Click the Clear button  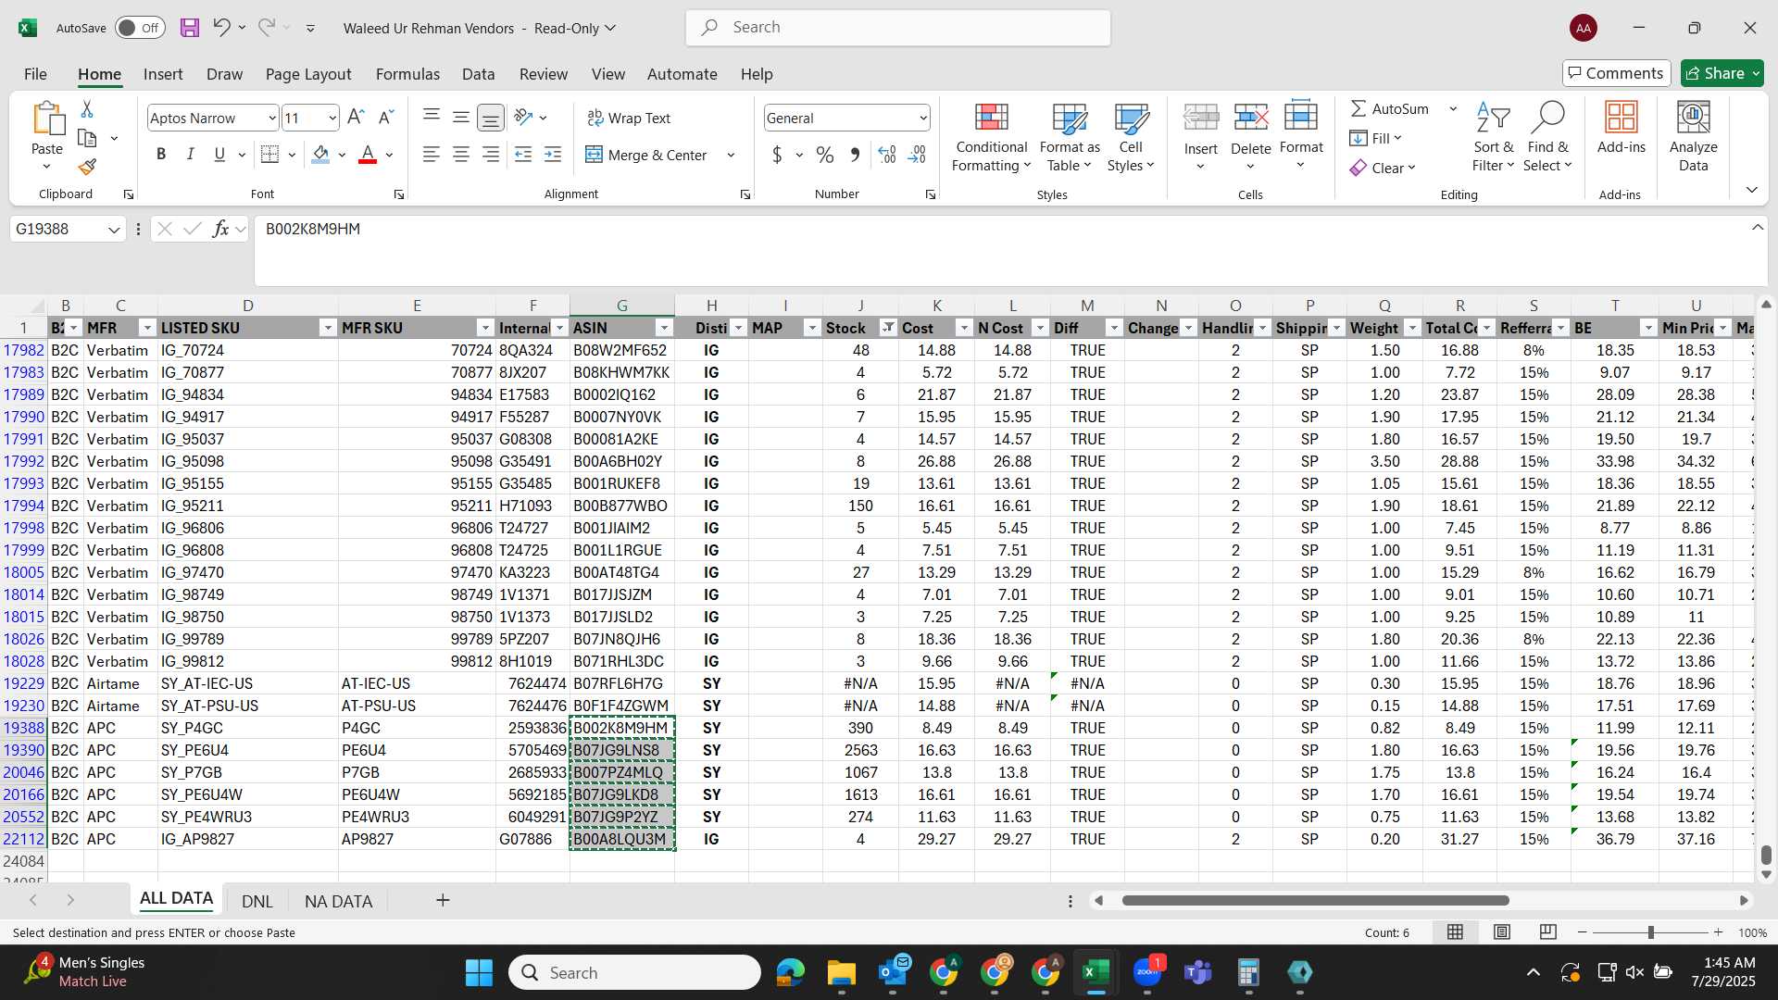pyautogui.click(x=1383, y=168)
